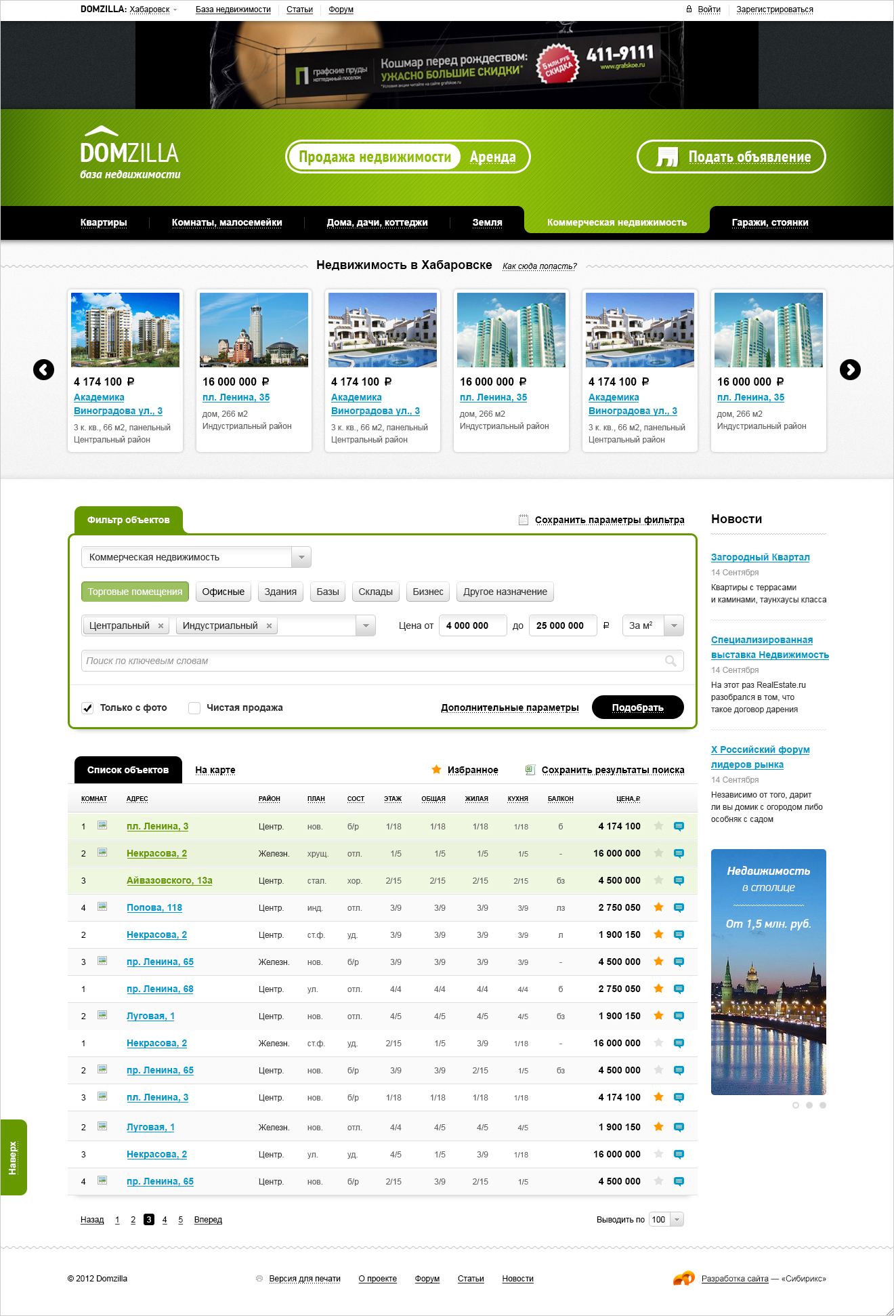Image resolution: width=894 pixels, height=1316 pixels.
Task: Toggle favorite star for Луговая, 1 Железн. row
Action: click(x=658, y=1126)
